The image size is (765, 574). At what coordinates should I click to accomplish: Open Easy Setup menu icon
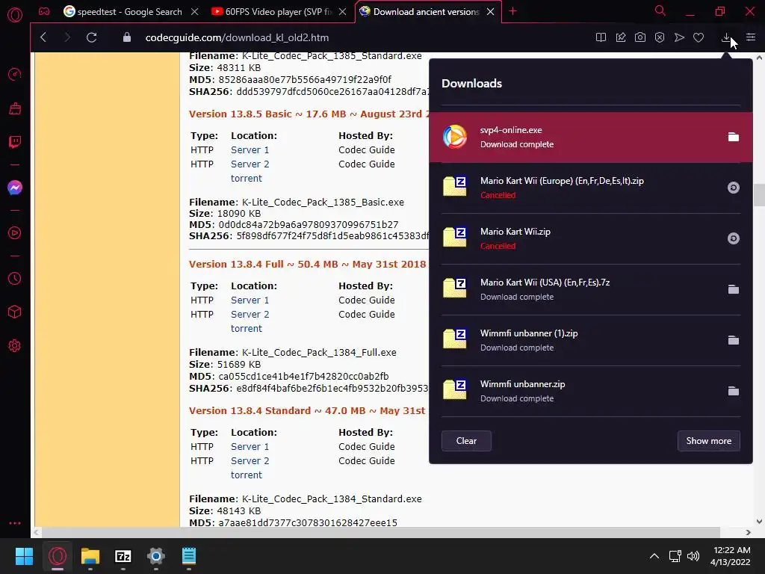tap(751, 37)
